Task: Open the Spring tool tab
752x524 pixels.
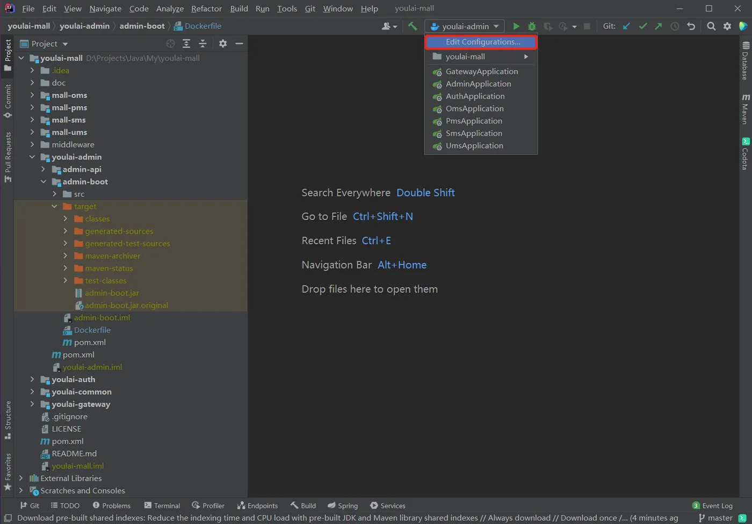Action: pos(343,506)
